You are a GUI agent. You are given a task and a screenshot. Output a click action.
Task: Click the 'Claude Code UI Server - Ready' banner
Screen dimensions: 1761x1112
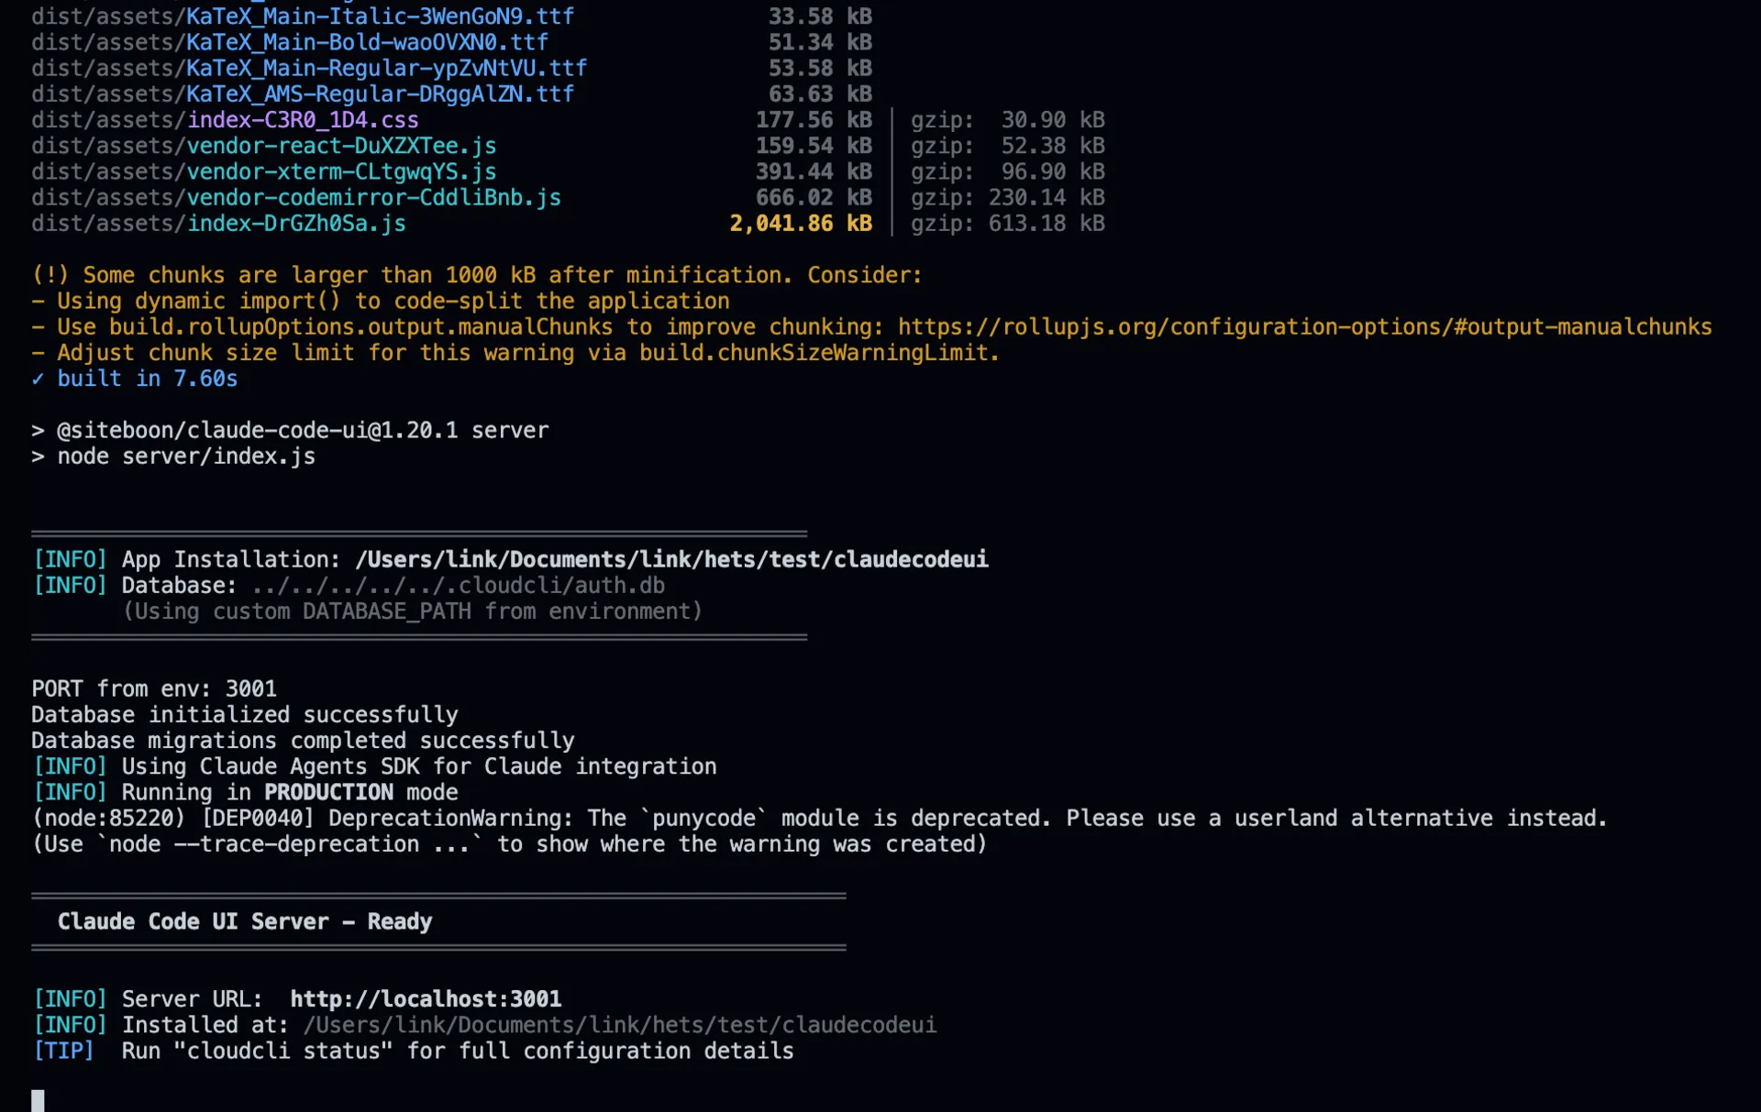(x=246, y=921)
